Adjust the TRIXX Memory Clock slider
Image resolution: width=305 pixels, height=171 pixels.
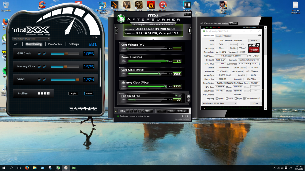pyautogui.click(x=65, y=66)
